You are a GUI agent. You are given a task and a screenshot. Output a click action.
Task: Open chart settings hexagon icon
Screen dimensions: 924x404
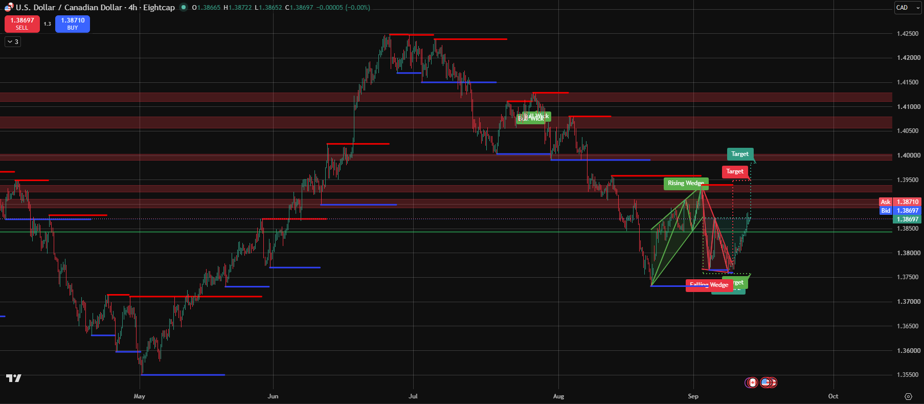(x=908, y=396)
